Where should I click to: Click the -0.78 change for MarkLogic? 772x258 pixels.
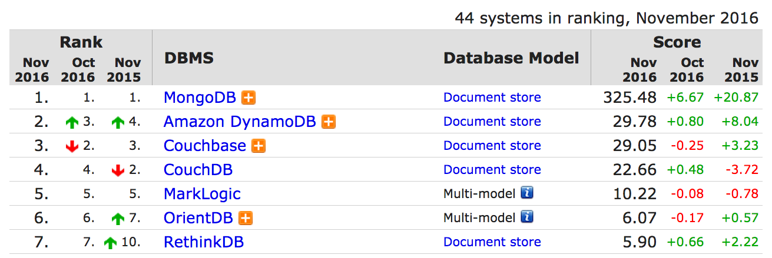pos(742,194)
